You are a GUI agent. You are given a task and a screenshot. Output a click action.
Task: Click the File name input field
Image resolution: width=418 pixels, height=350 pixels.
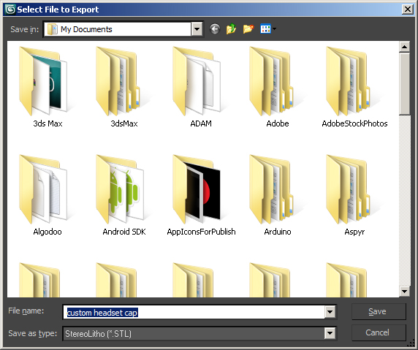[x=194, y=312]
